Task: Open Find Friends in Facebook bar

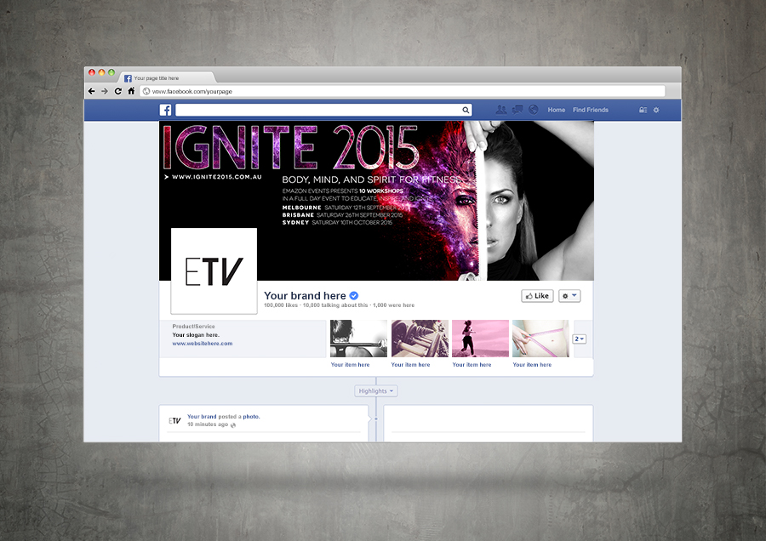Action: 591,110
